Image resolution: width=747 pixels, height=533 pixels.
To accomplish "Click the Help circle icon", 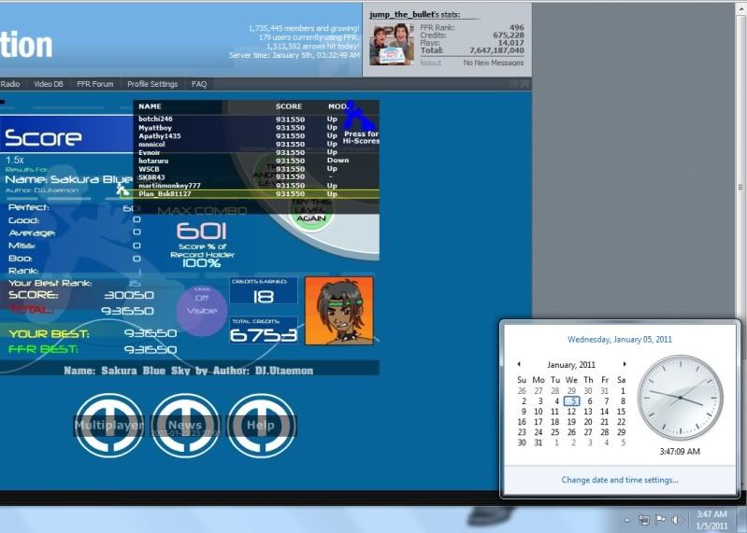I will [x=261, y=426].
